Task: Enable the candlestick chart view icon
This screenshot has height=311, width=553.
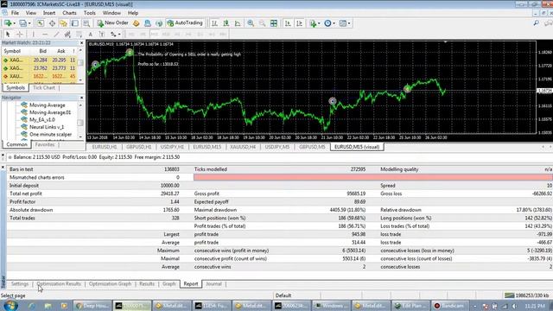Action: click(226, 23)
